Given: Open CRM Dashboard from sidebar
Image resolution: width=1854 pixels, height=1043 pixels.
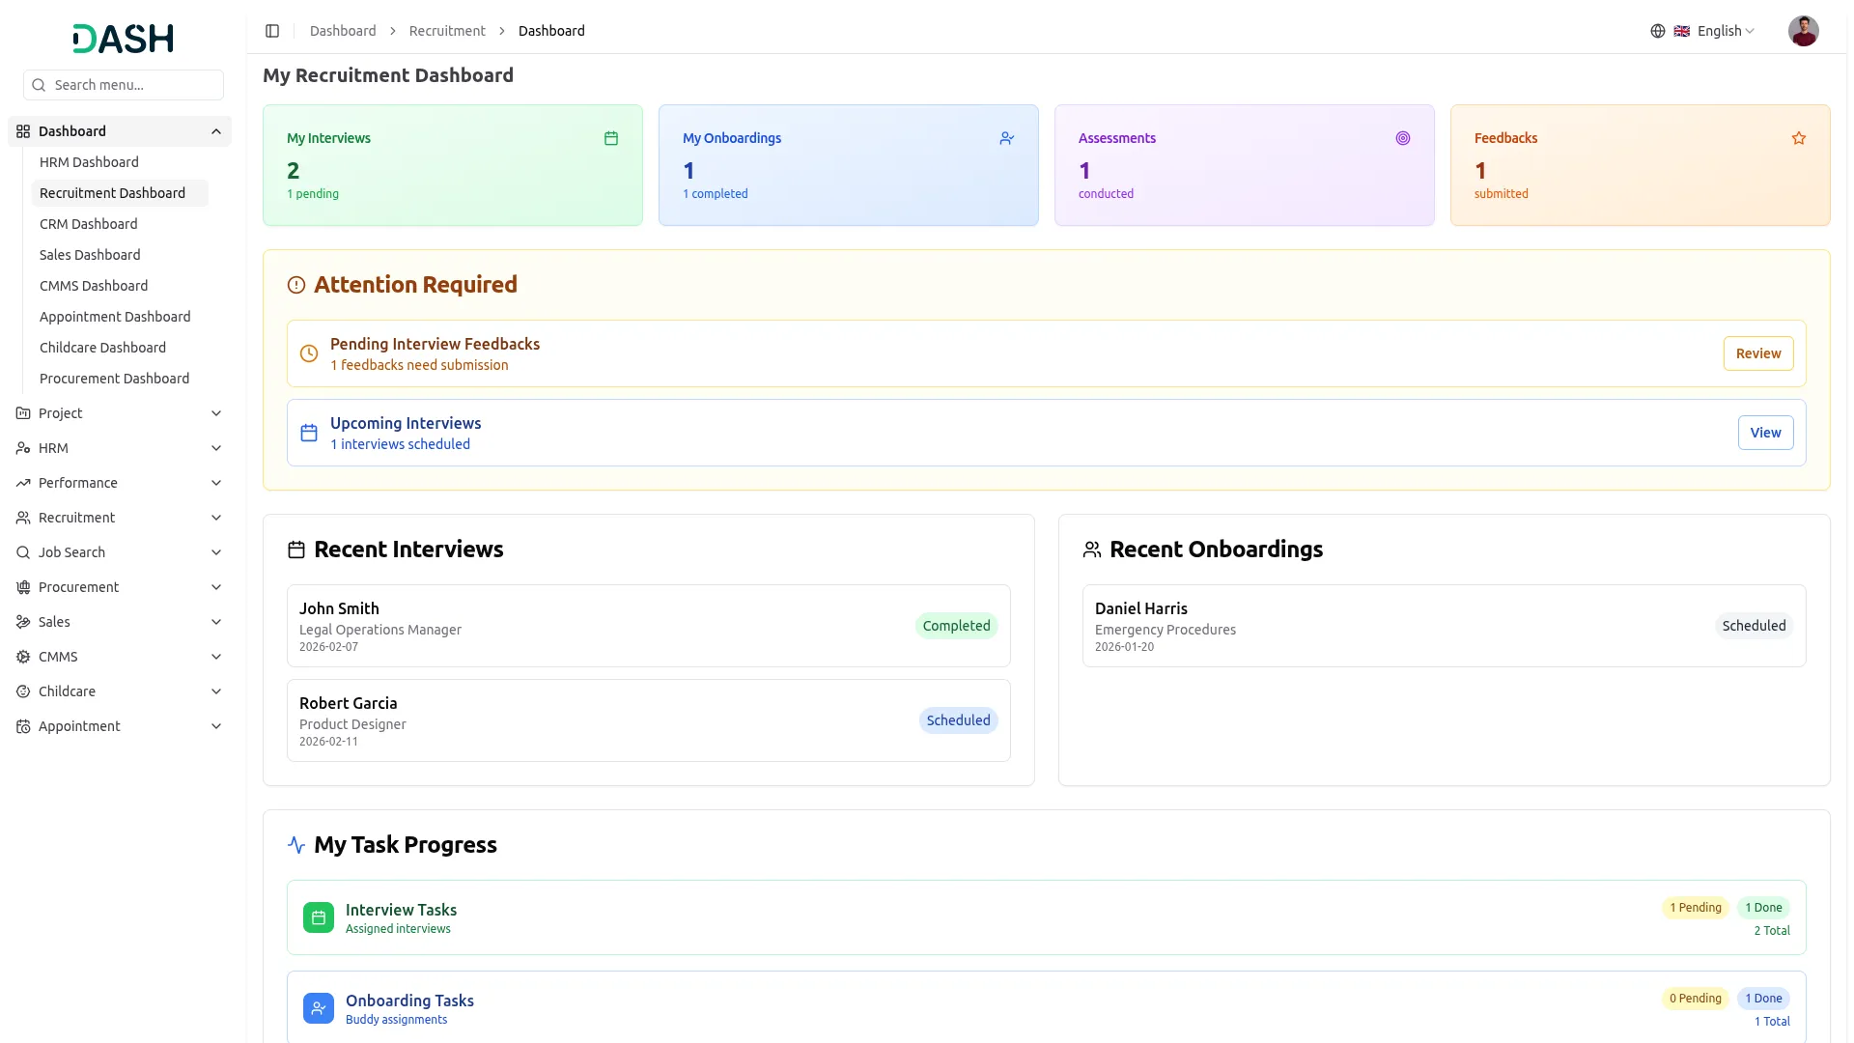Looking at the screenshot, I should click(88, 224).
